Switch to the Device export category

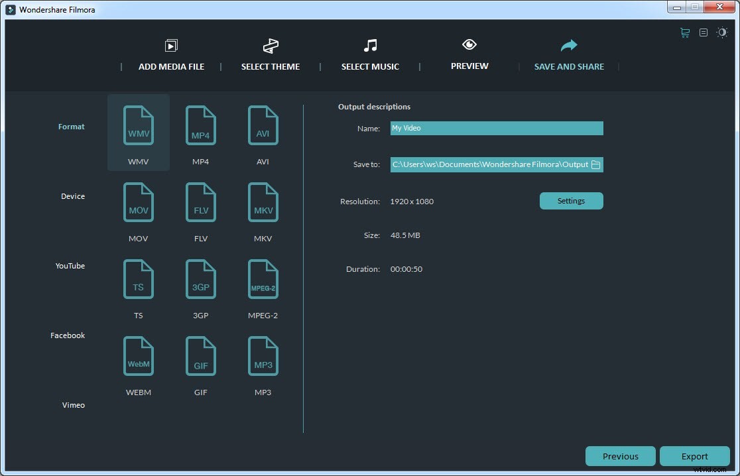tap(72, 196)
